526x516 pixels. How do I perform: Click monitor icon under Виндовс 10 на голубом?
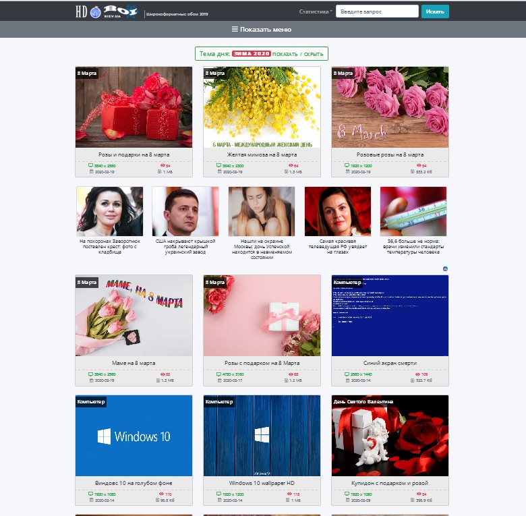tap(90, 494)
